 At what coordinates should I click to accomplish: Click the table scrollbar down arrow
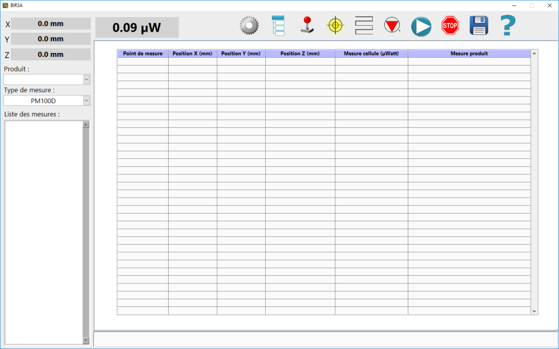tap(534, 311)
